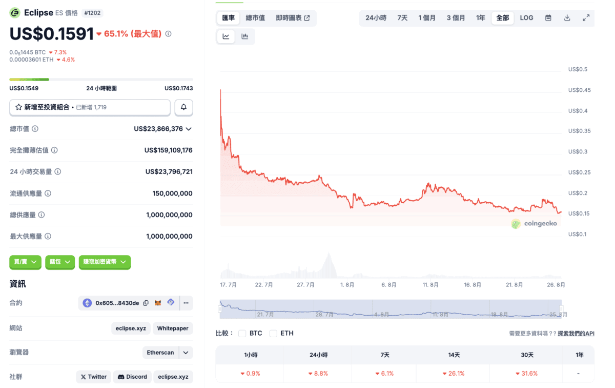Open info icon beside 最大供應量
Image resolution: width=615 pixels, height=388 pixels.
(x=48, y=237)
